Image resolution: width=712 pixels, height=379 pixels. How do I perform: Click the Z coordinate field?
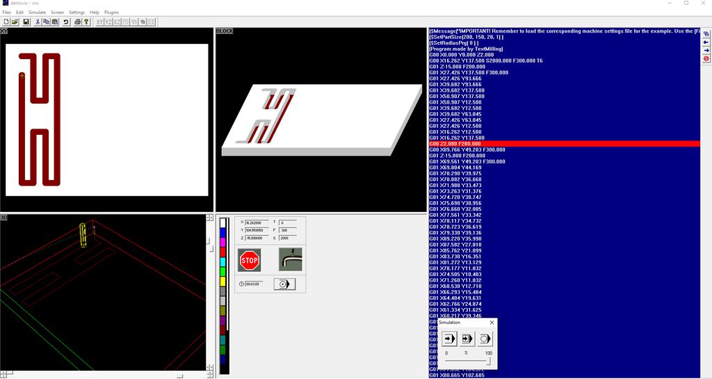pyautogui.click(x=257, y=239)
